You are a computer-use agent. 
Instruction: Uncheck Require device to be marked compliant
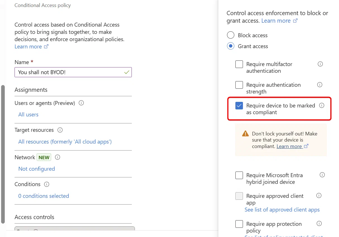point(239,105)
